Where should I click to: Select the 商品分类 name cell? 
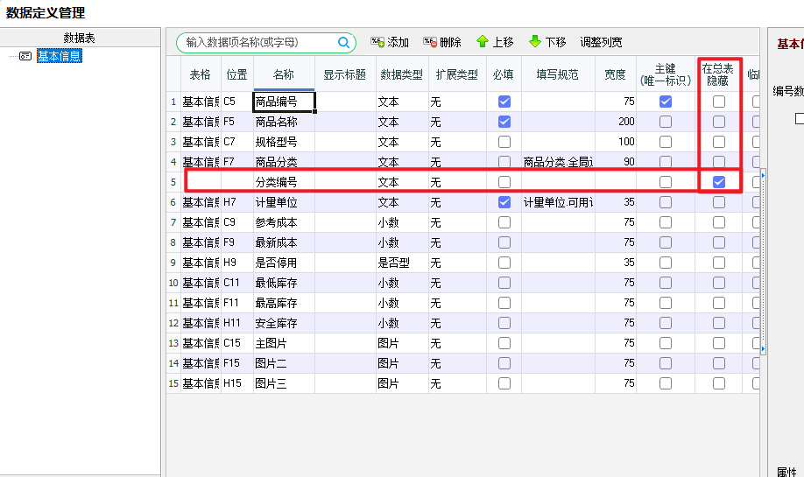pyautogui.click(x=284, y=161)
